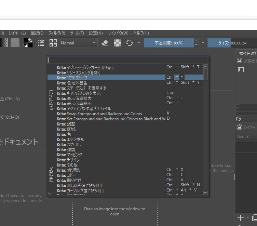Click the action list scrollbar thumb
The height and width of the screenshot is (226, 257).
tap(205, 75)
